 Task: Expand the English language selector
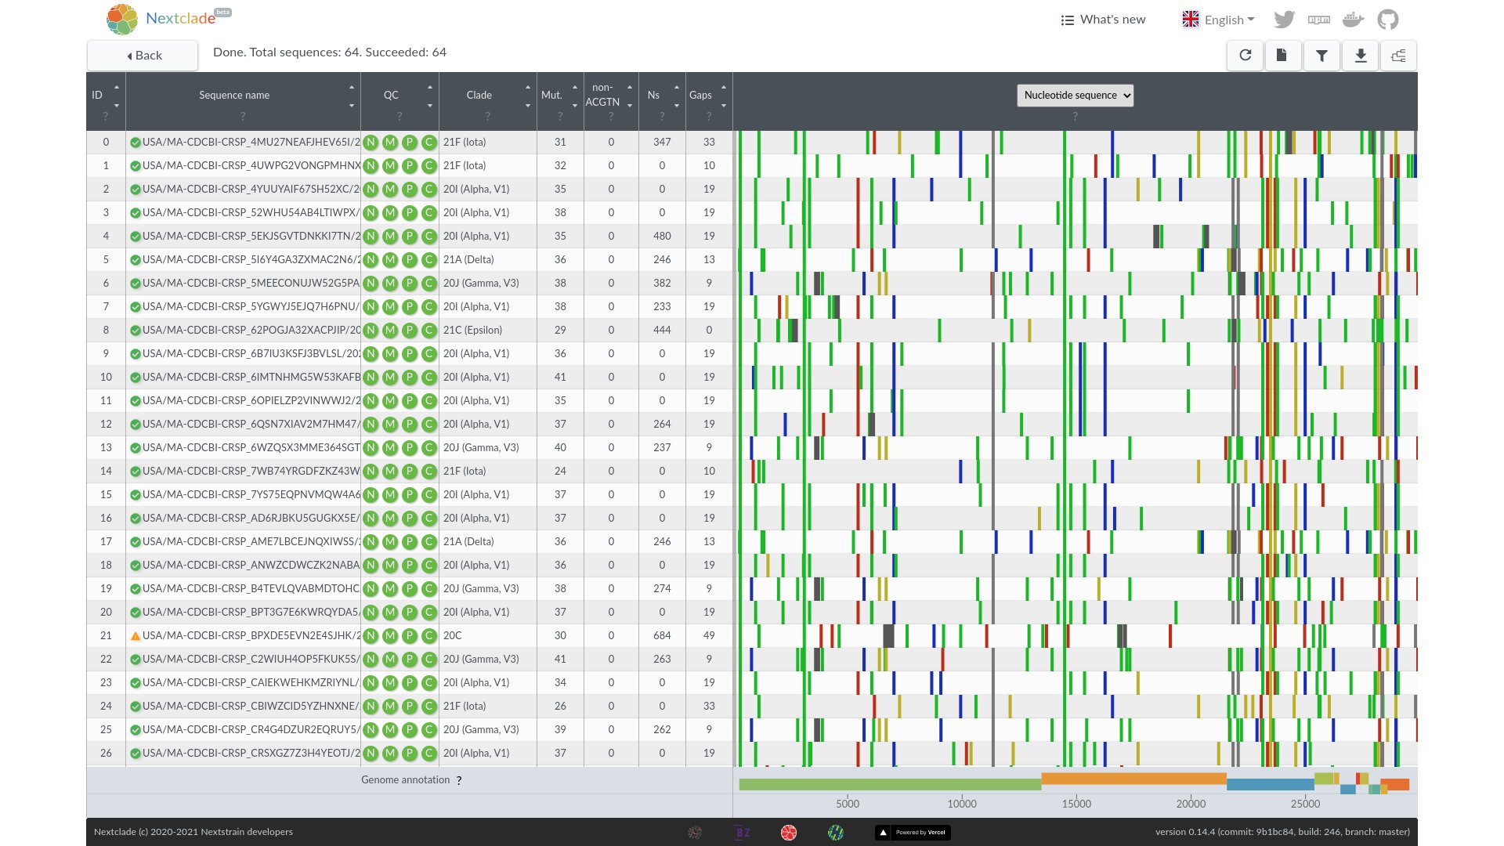[1217, 19]
